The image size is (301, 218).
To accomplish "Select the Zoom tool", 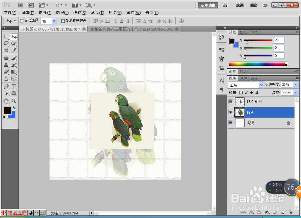I will point(14,101).
